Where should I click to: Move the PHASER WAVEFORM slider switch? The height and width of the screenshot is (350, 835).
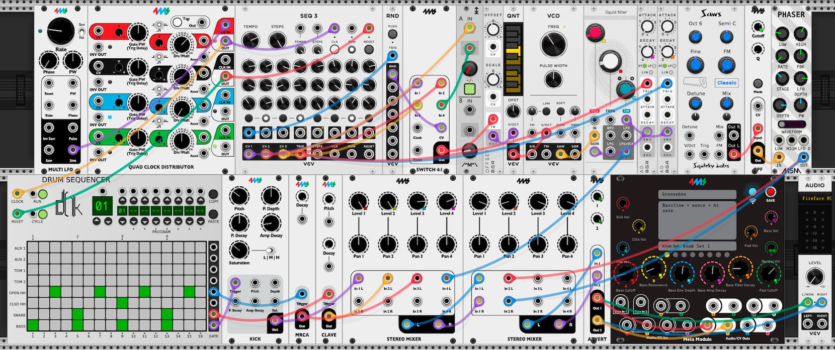pos(791,124)
